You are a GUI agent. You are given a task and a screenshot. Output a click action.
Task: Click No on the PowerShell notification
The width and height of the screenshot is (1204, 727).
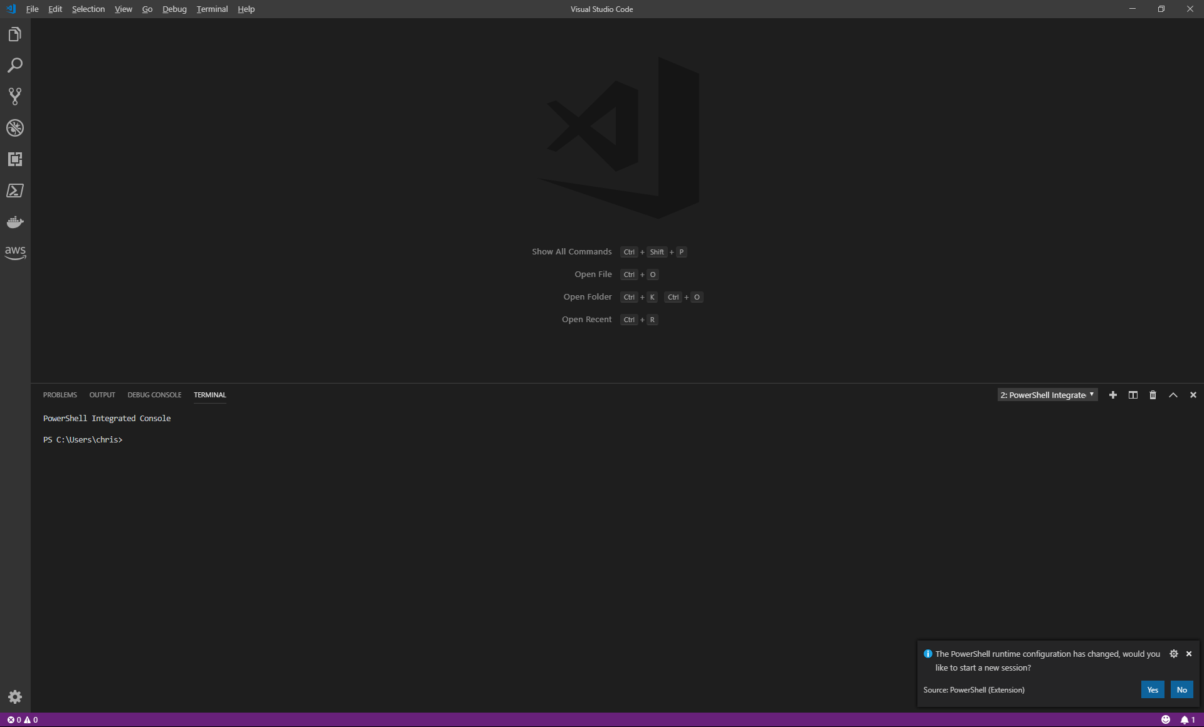coord(1181,689)
